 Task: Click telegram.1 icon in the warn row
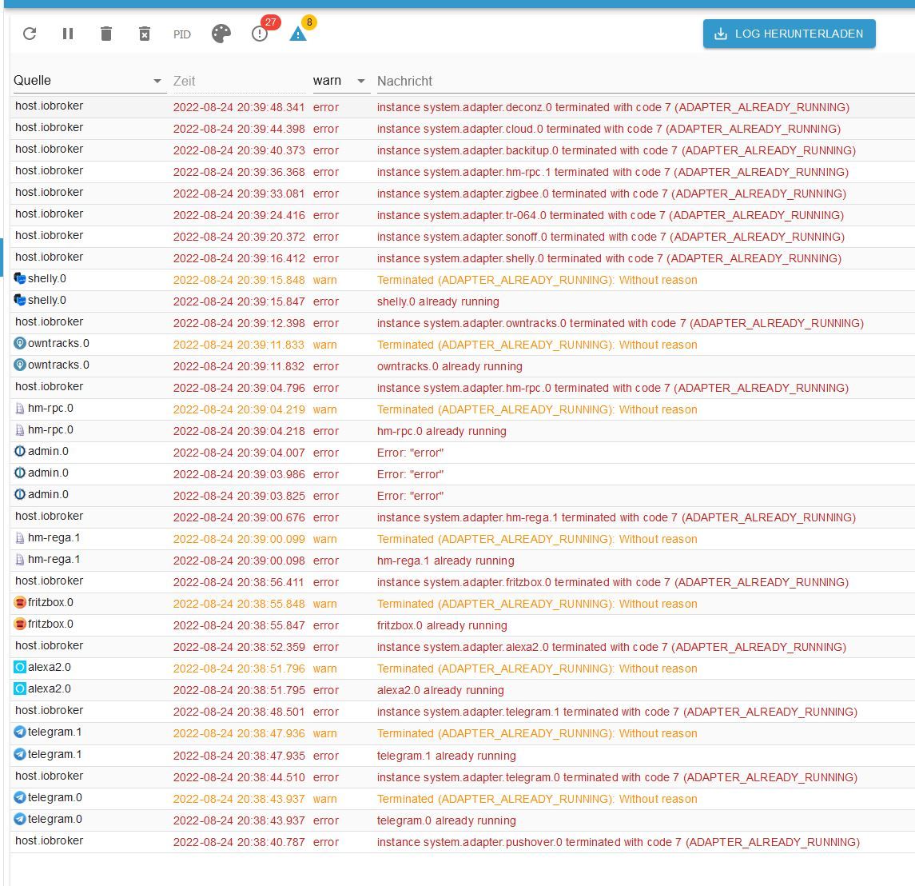[20, 732]
